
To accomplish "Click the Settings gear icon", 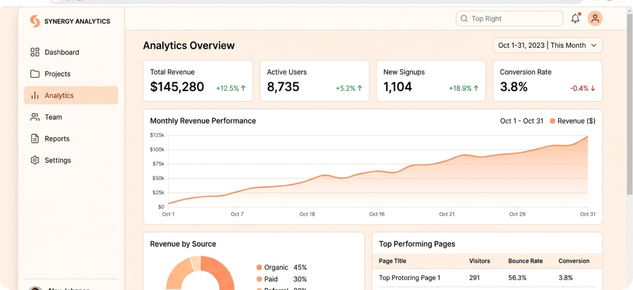I will pos(35,160).
